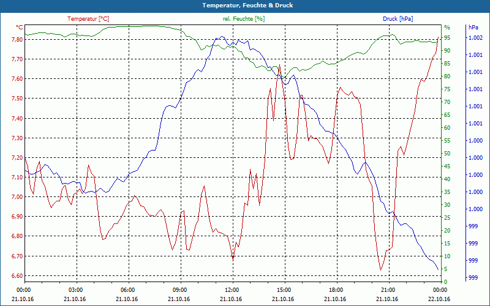This screenshot has width=490, height=306.
Task: Click the blue '1.002' pressure axis value
Action: pyautogui.click(x=475, y=38)
